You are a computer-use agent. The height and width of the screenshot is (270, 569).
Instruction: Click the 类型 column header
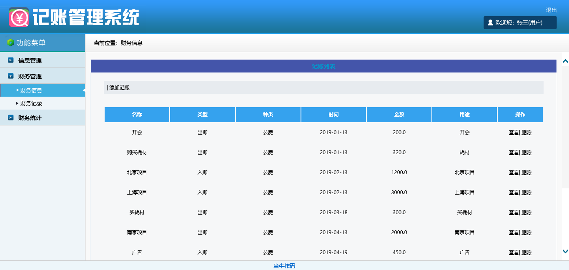click(203, 115)
